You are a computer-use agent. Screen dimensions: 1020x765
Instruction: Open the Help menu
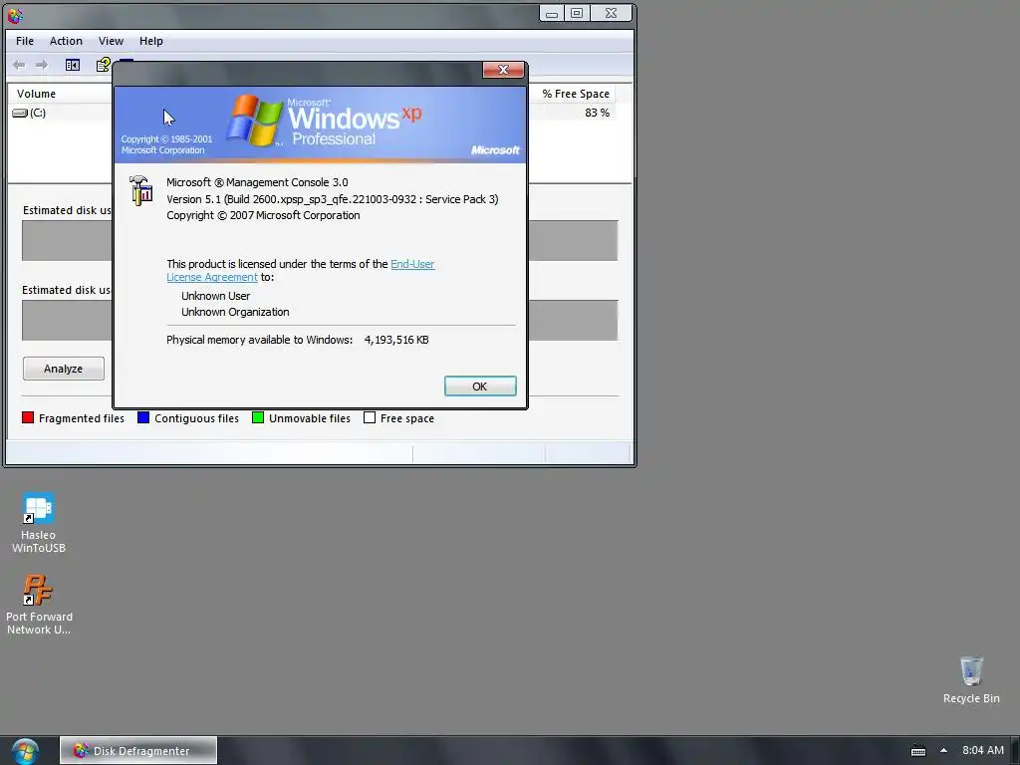pyautogui.click(x=151, y=41)
